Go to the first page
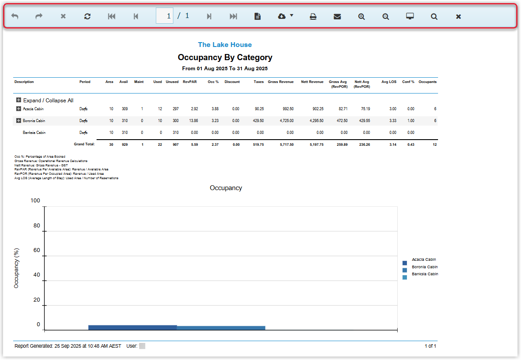Screen dimensions: 521x360 [x=111, y=16]
